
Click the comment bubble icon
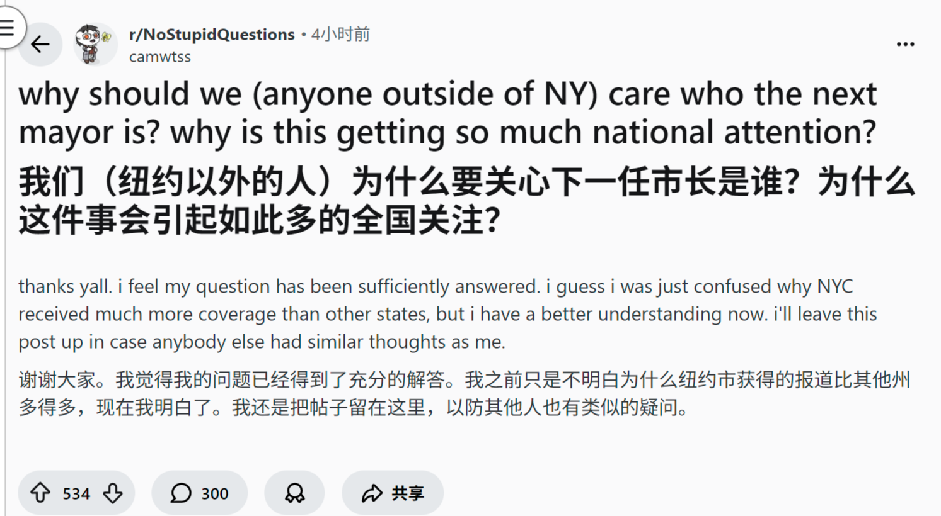click(181, 493)
